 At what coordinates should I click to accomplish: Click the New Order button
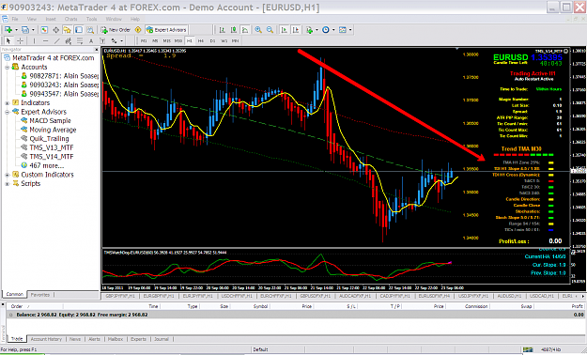coord(116,30)
